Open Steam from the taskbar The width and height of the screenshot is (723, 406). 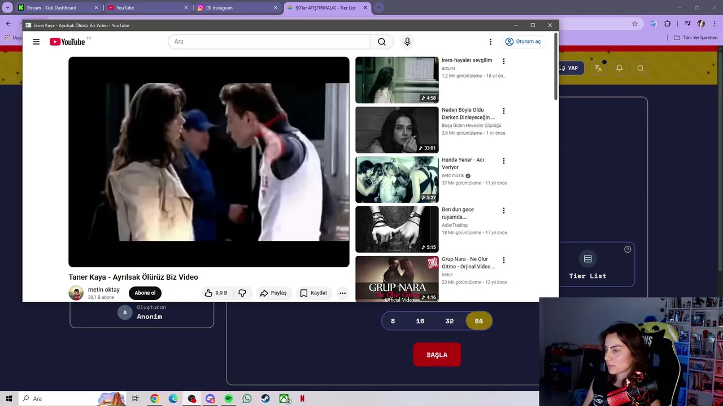click(x=265, y=399)
